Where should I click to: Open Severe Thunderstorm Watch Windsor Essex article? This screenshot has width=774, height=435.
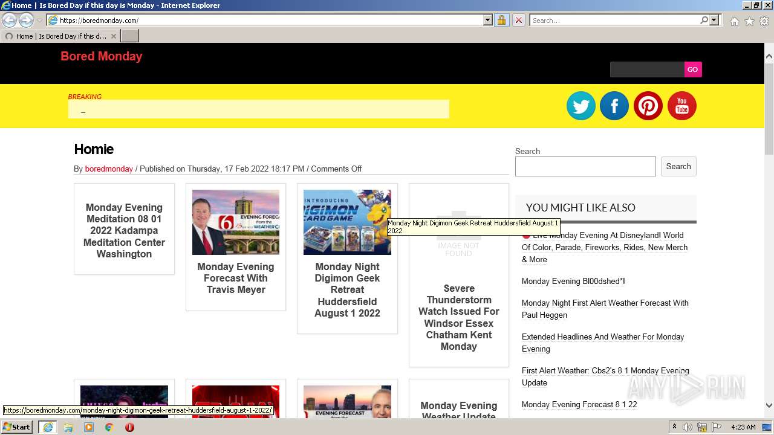click(x=459, y=317)
